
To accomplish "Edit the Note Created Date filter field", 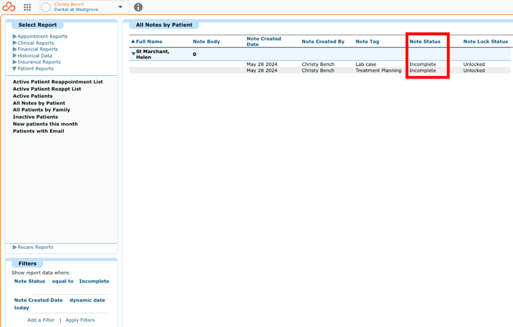I will click(x=38, y=300).
